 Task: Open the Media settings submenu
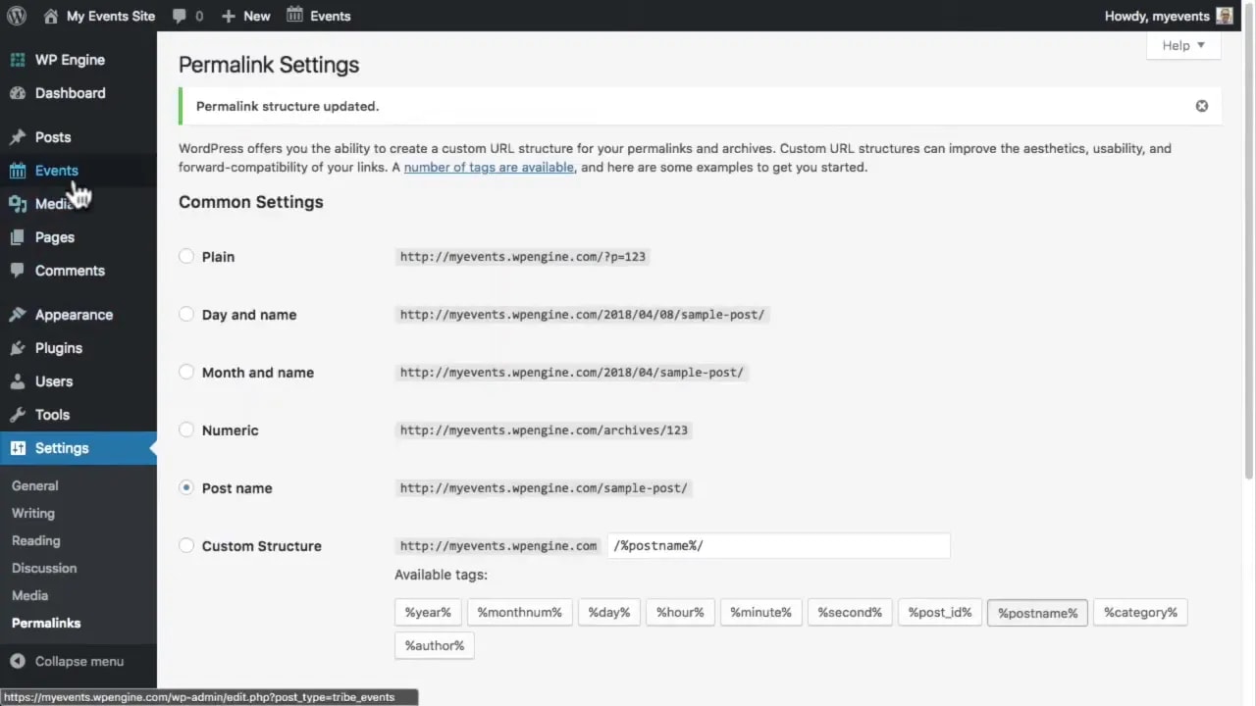click(x=30, y=595)
